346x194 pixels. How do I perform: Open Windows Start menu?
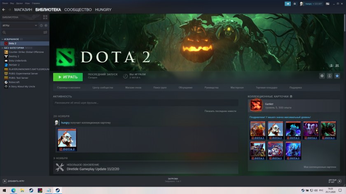tap(4, 190)
